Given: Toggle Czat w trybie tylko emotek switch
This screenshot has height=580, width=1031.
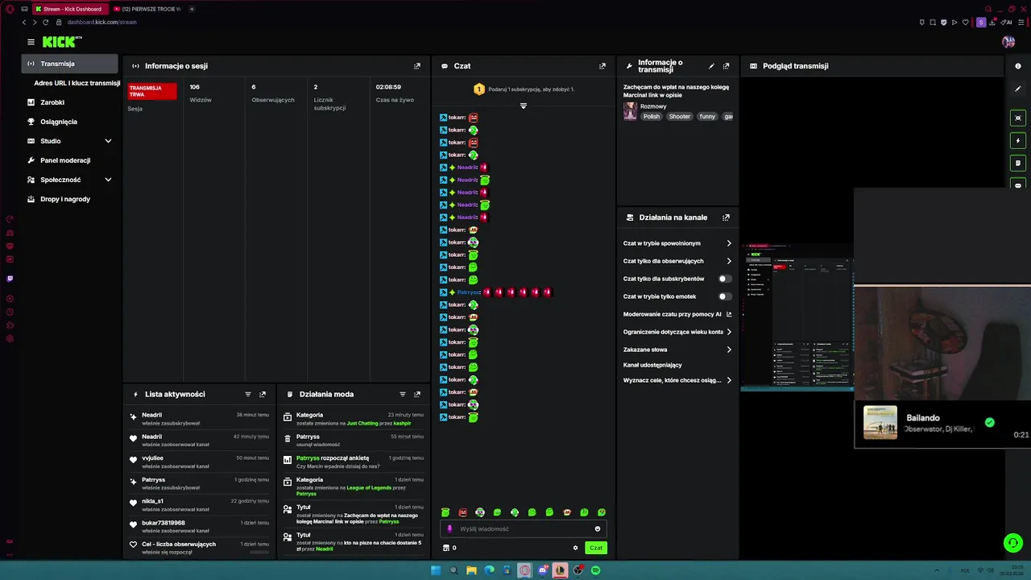Looking at the screenshot, I should [x=725, y=296].
